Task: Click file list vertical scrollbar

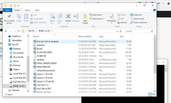Action: pyautogui.click(x=155, y=55)
